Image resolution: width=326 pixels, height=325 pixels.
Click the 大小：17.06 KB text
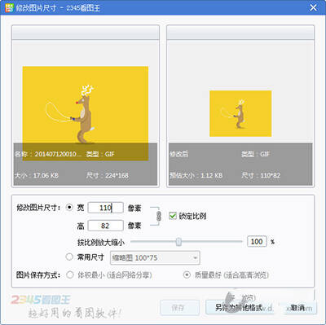37,175
